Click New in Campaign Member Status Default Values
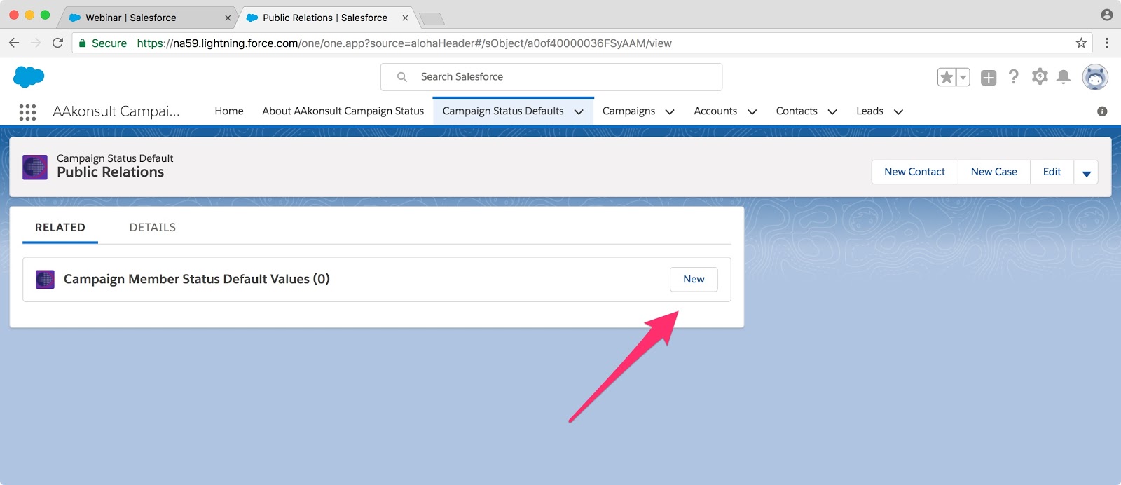The height and width of the screenshot is (485, 1121). pos(694,279)
